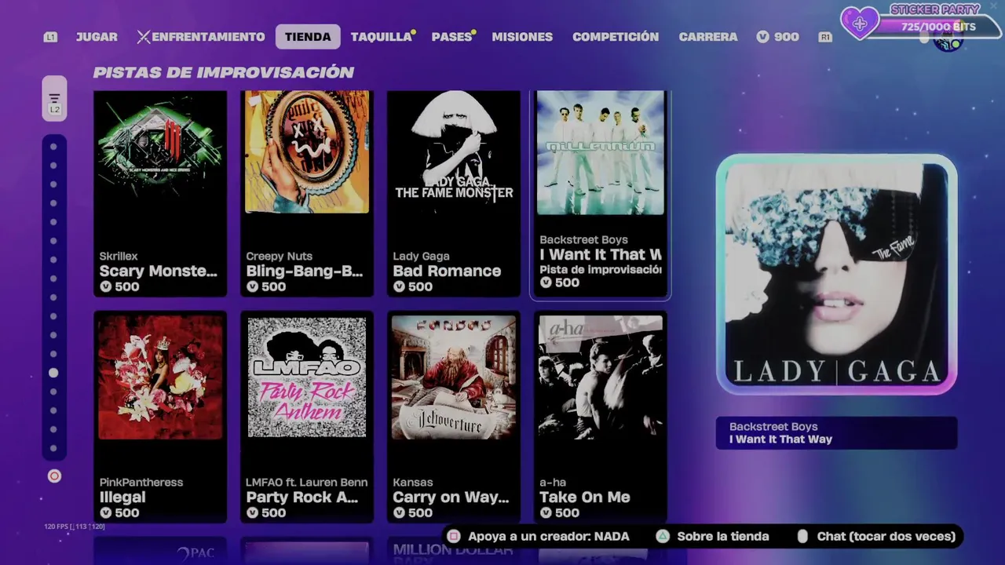Click the V-Bucks icon on Take On Me price
1005x565 pixels.
(546, 513)
